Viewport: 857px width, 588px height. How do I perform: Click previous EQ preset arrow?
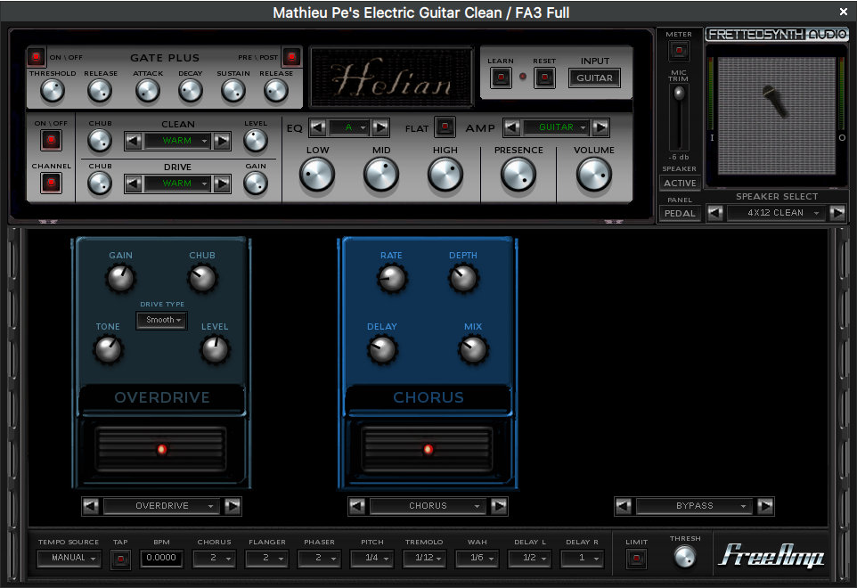point(317,128)
